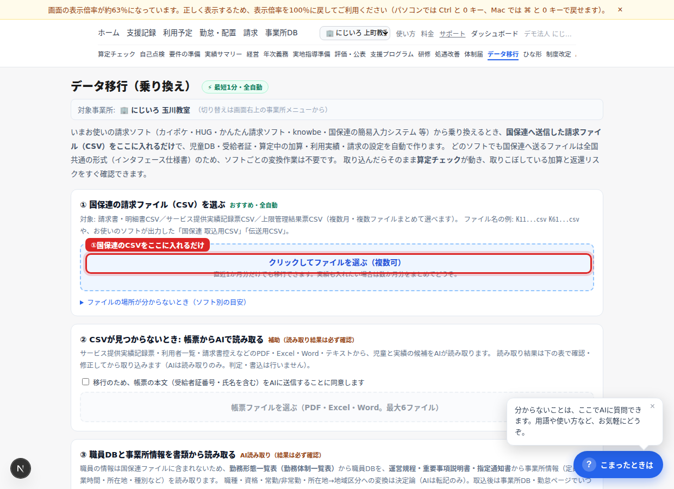Go to ダッシュボード

(495, 34)
